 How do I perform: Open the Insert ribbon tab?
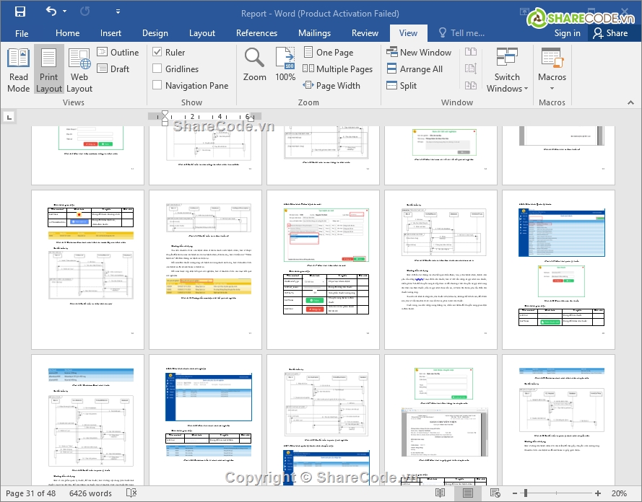tap(110, 33)
